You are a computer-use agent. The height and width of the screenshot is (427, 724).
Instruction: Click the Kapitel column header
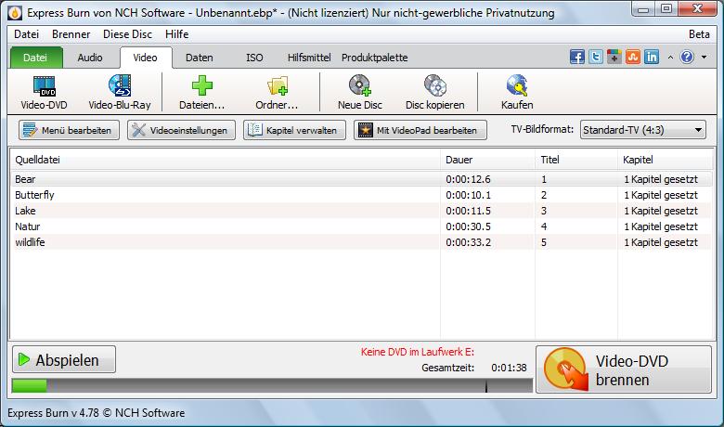click(665, 160)
